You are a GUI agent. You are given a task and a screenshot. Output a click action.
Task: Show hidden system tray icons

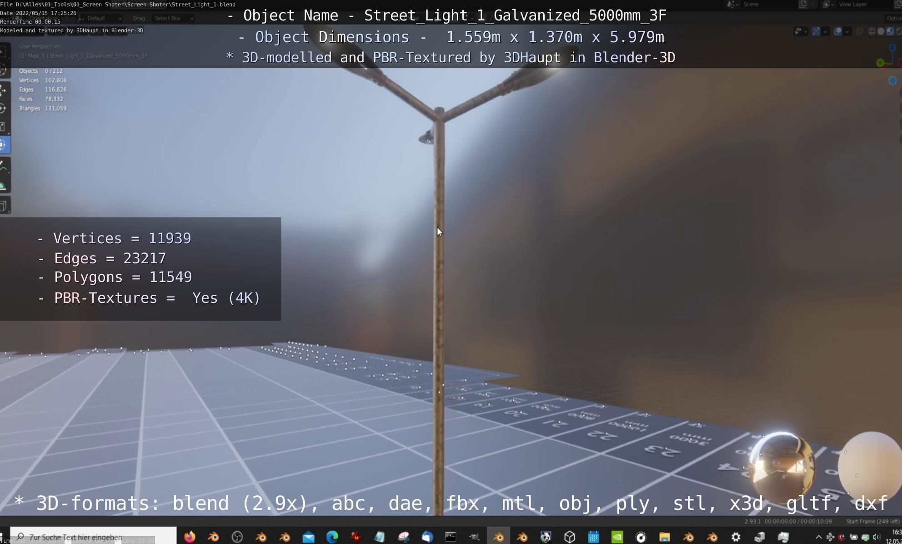pos(818,537)
